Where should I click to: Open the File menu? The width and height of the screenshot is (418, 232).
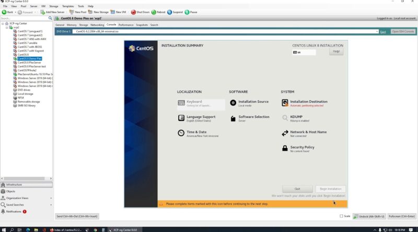[5, 6]
